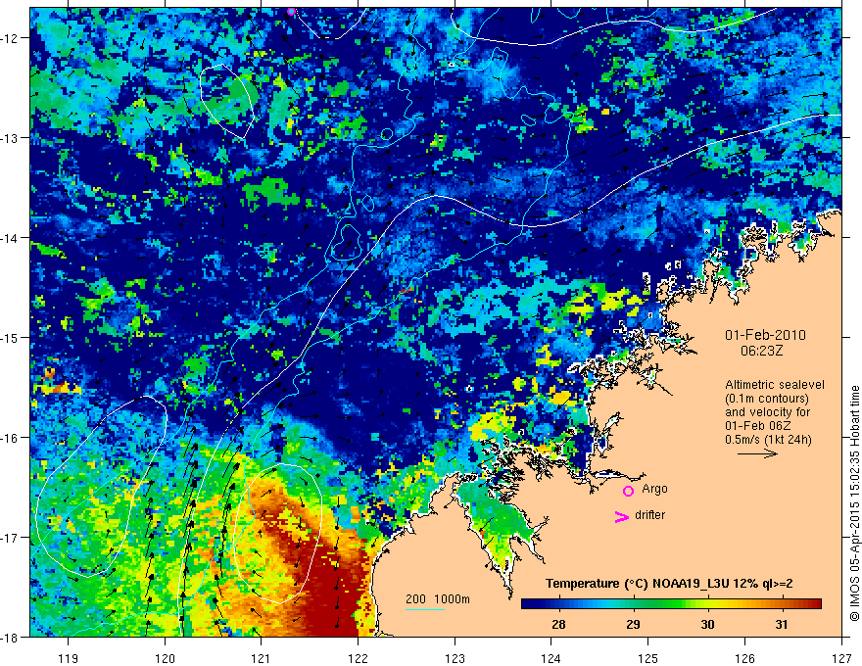Click the 'Altimetric sealevel' label
Screen dimensions: 862x666
pos(775,385)
